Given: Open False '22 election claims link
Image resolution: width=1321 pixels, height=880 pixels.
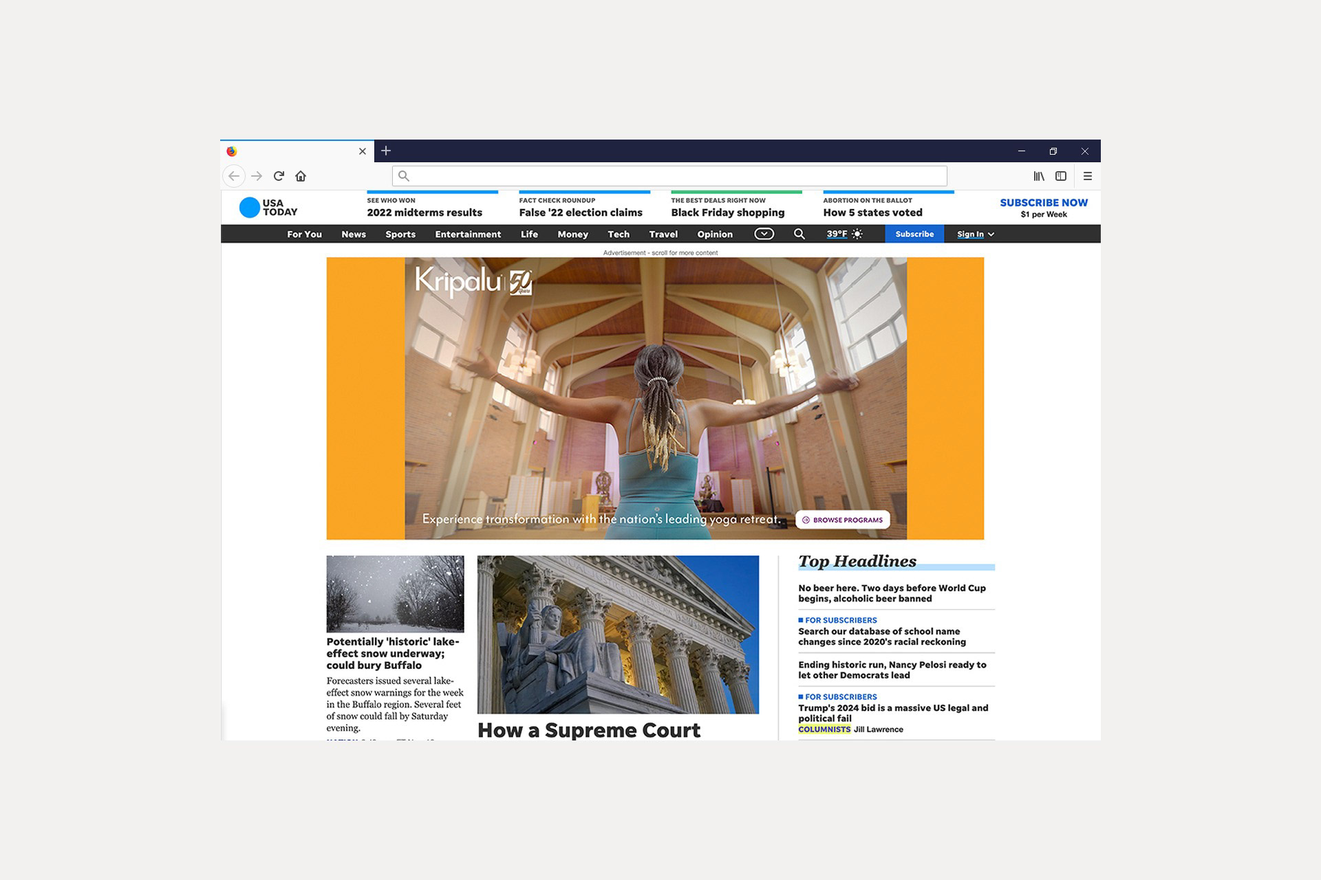Looking at the screenshot, I should pyautogui.click(x=581, y=212).
